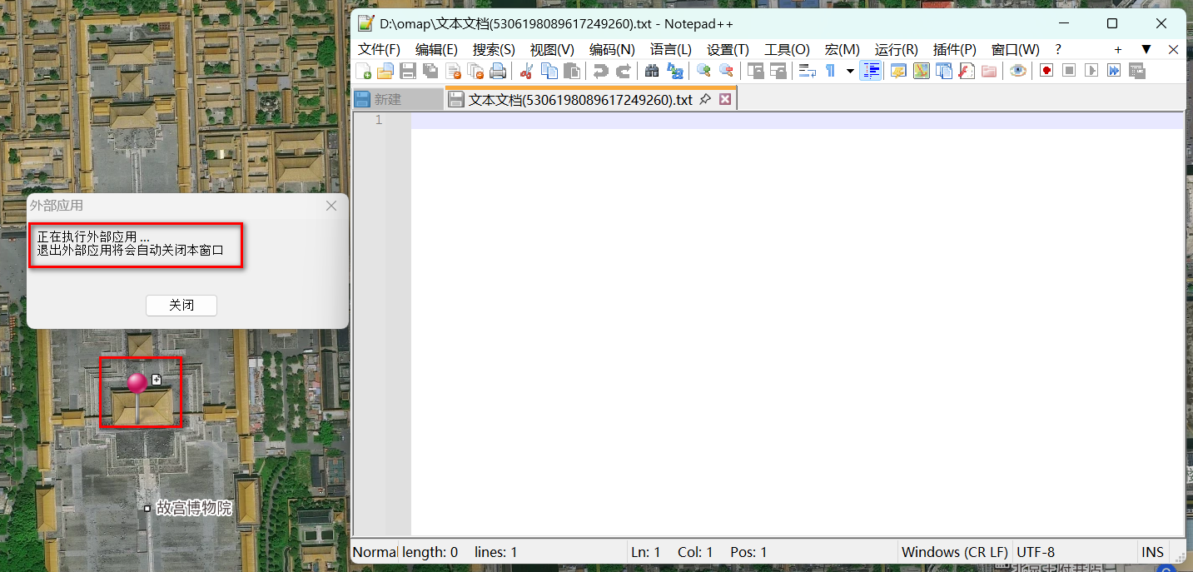Open the dropdown arrow beside the pilcrow icon

(x=850, y=71)
